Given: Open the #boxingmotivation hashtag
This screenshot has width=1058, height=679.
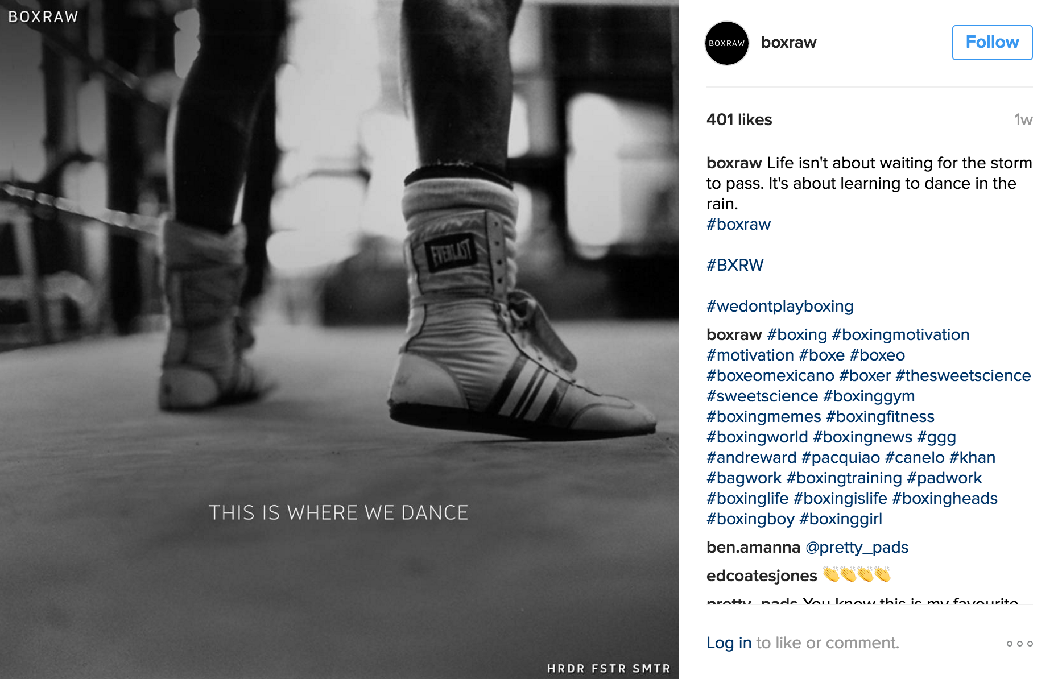Looking at the screenshot, I should (x=900, y=335).
